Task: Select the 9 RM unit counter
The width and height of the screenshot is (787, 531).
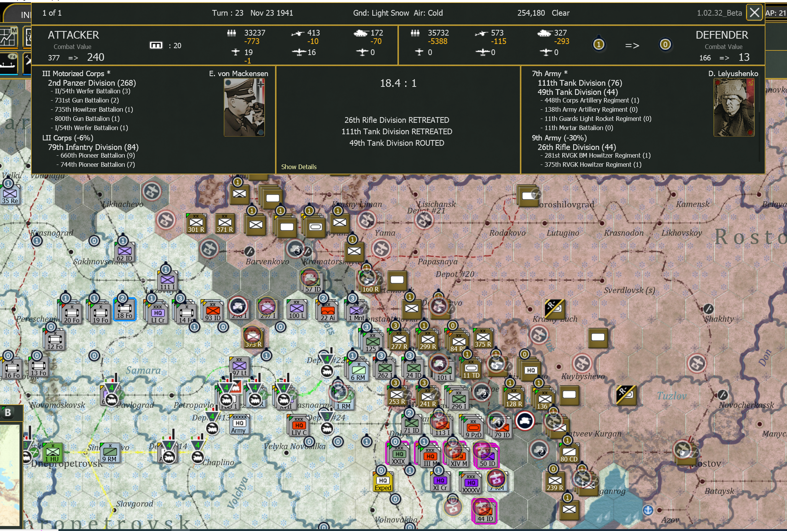Action: coord(109,453)
